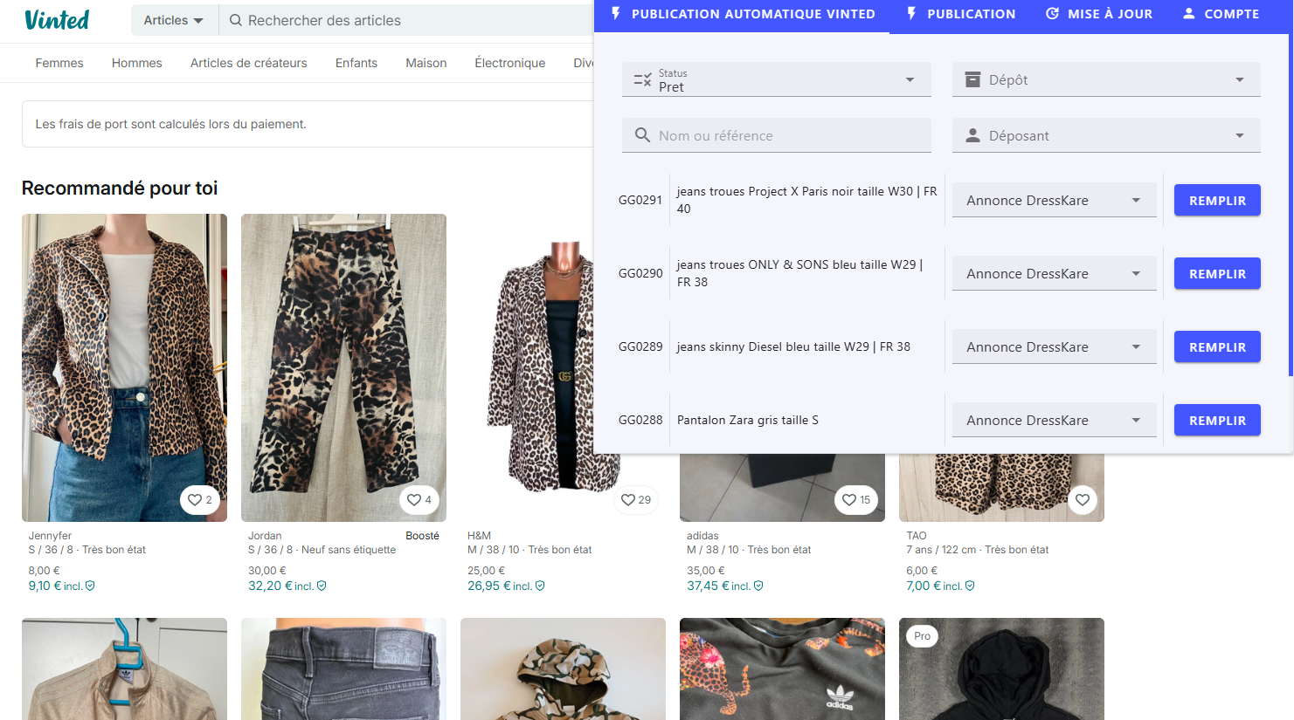Open the Articles search-type dropdown
1294x720 pixels.
174,20
